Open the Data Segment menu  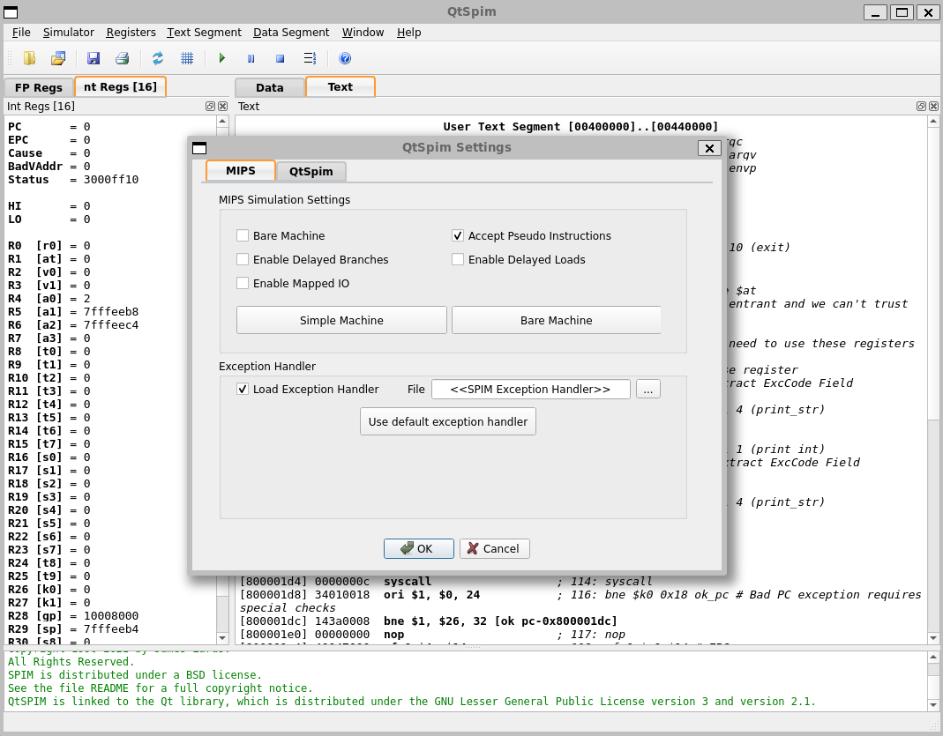coord(291,32)
